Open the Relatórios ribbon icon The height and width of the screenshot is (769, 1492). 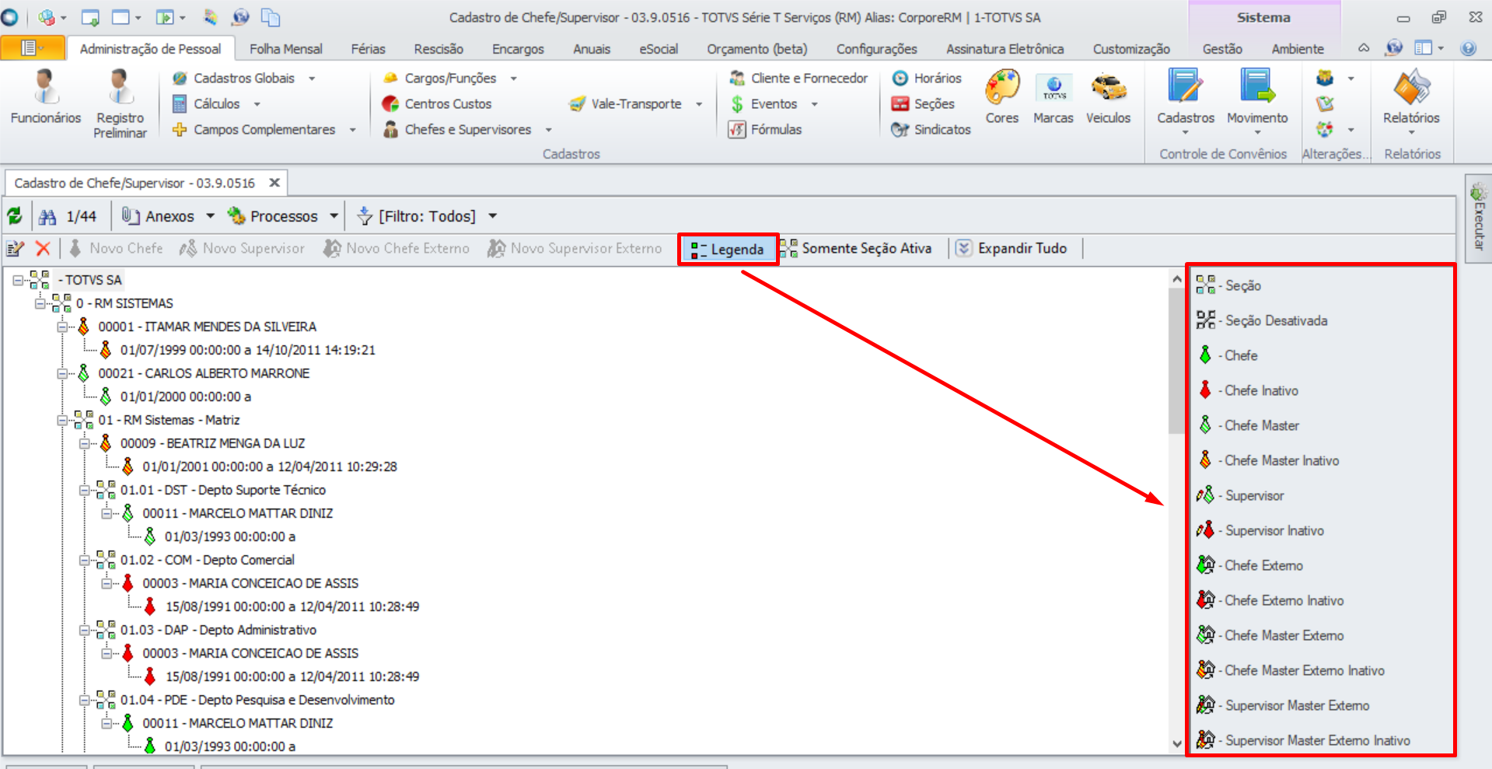point(1411,100)
